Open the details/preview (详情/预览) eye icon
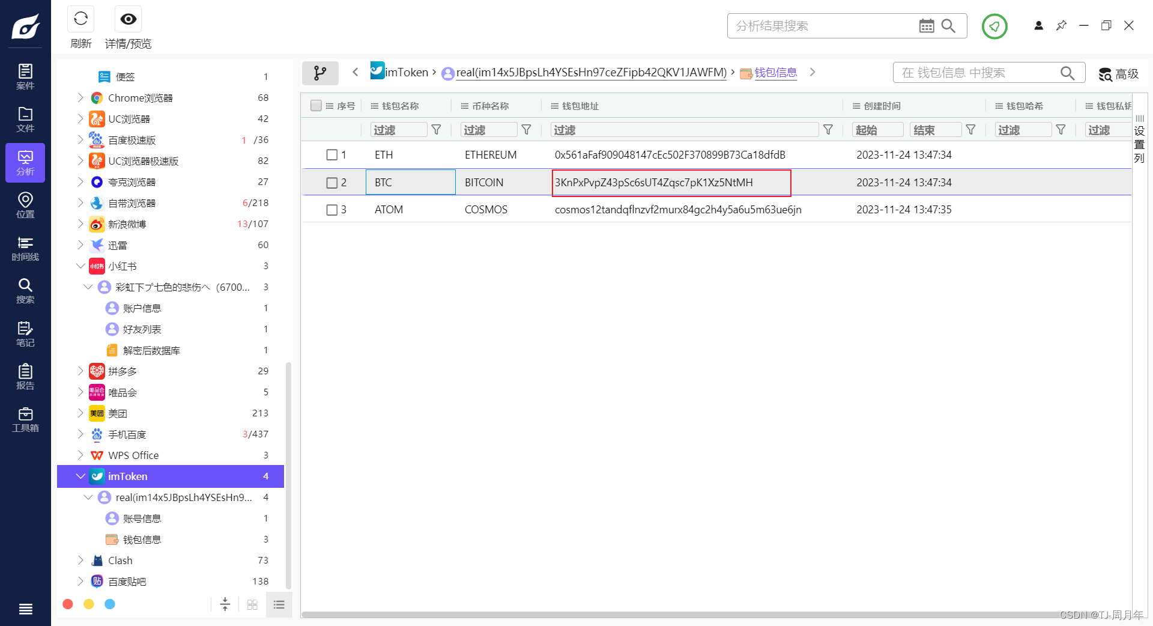The image size is (1153, 626). pos(128,19)
